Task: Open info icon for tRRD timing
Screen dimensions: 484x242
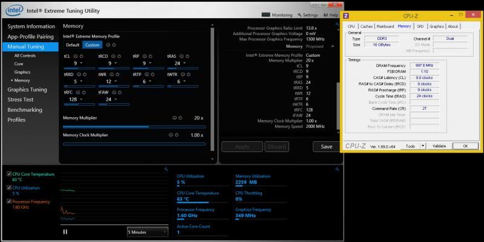Action: pyautogui.click(x=79, y=74)
